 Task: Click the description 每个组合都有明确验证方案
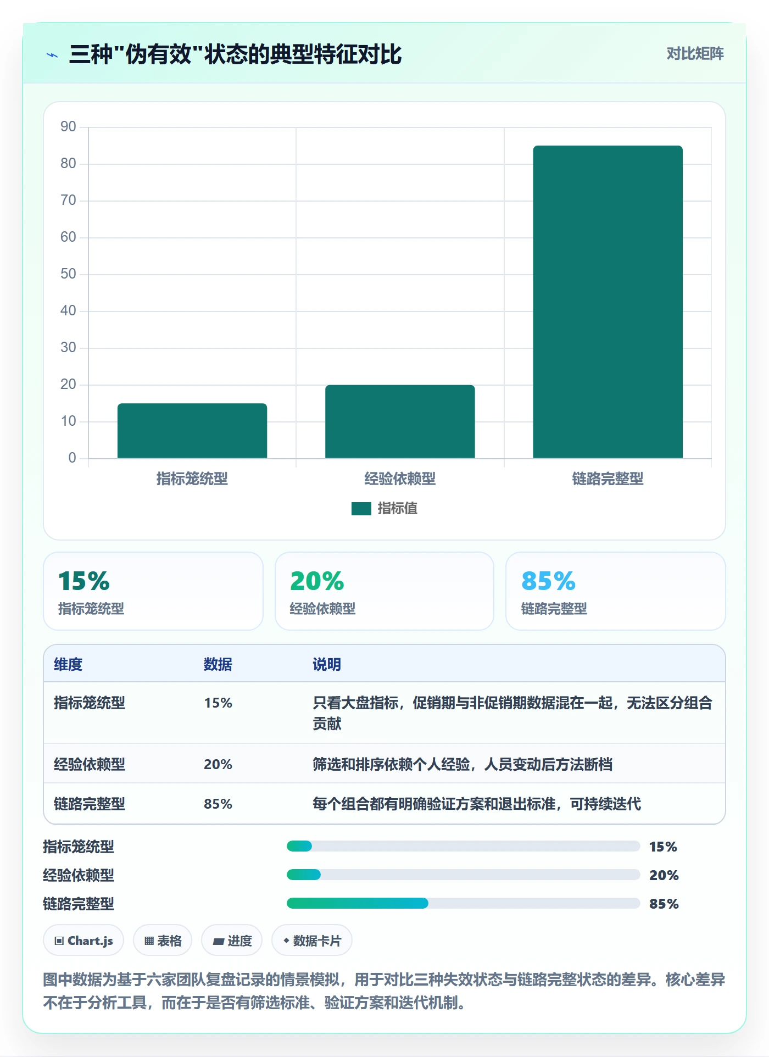(x=477, y=804)
